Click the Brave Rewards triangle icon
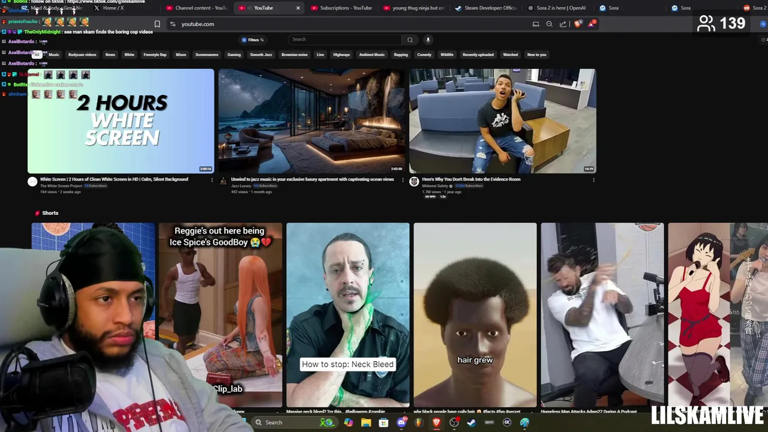This screenshot has height=432, width=768. (592, 24)
